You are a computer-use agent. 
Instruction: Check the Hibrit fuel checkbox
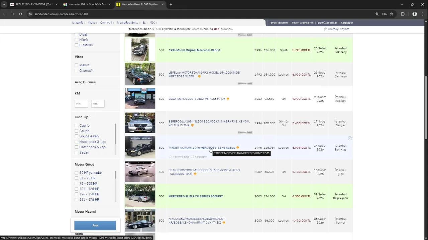[77, 40]
